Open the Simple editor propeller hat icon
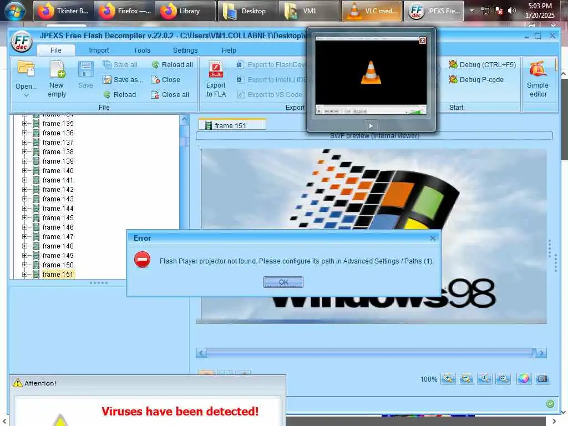Screen dimensions: 568x426 (538, 69)
